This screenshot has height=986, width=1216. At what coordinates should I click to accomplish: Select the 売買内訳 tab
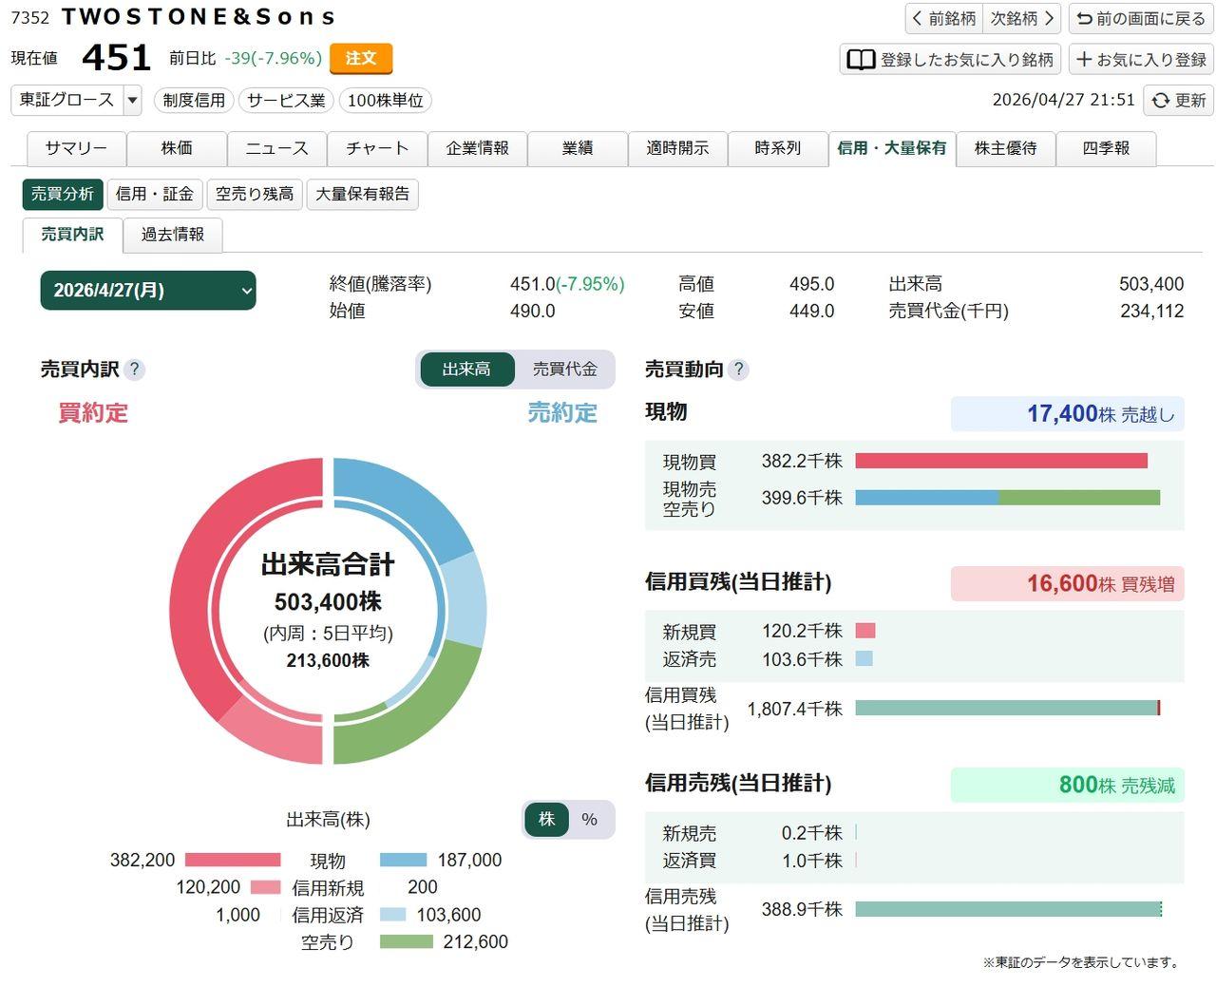[x=73, y=235]
